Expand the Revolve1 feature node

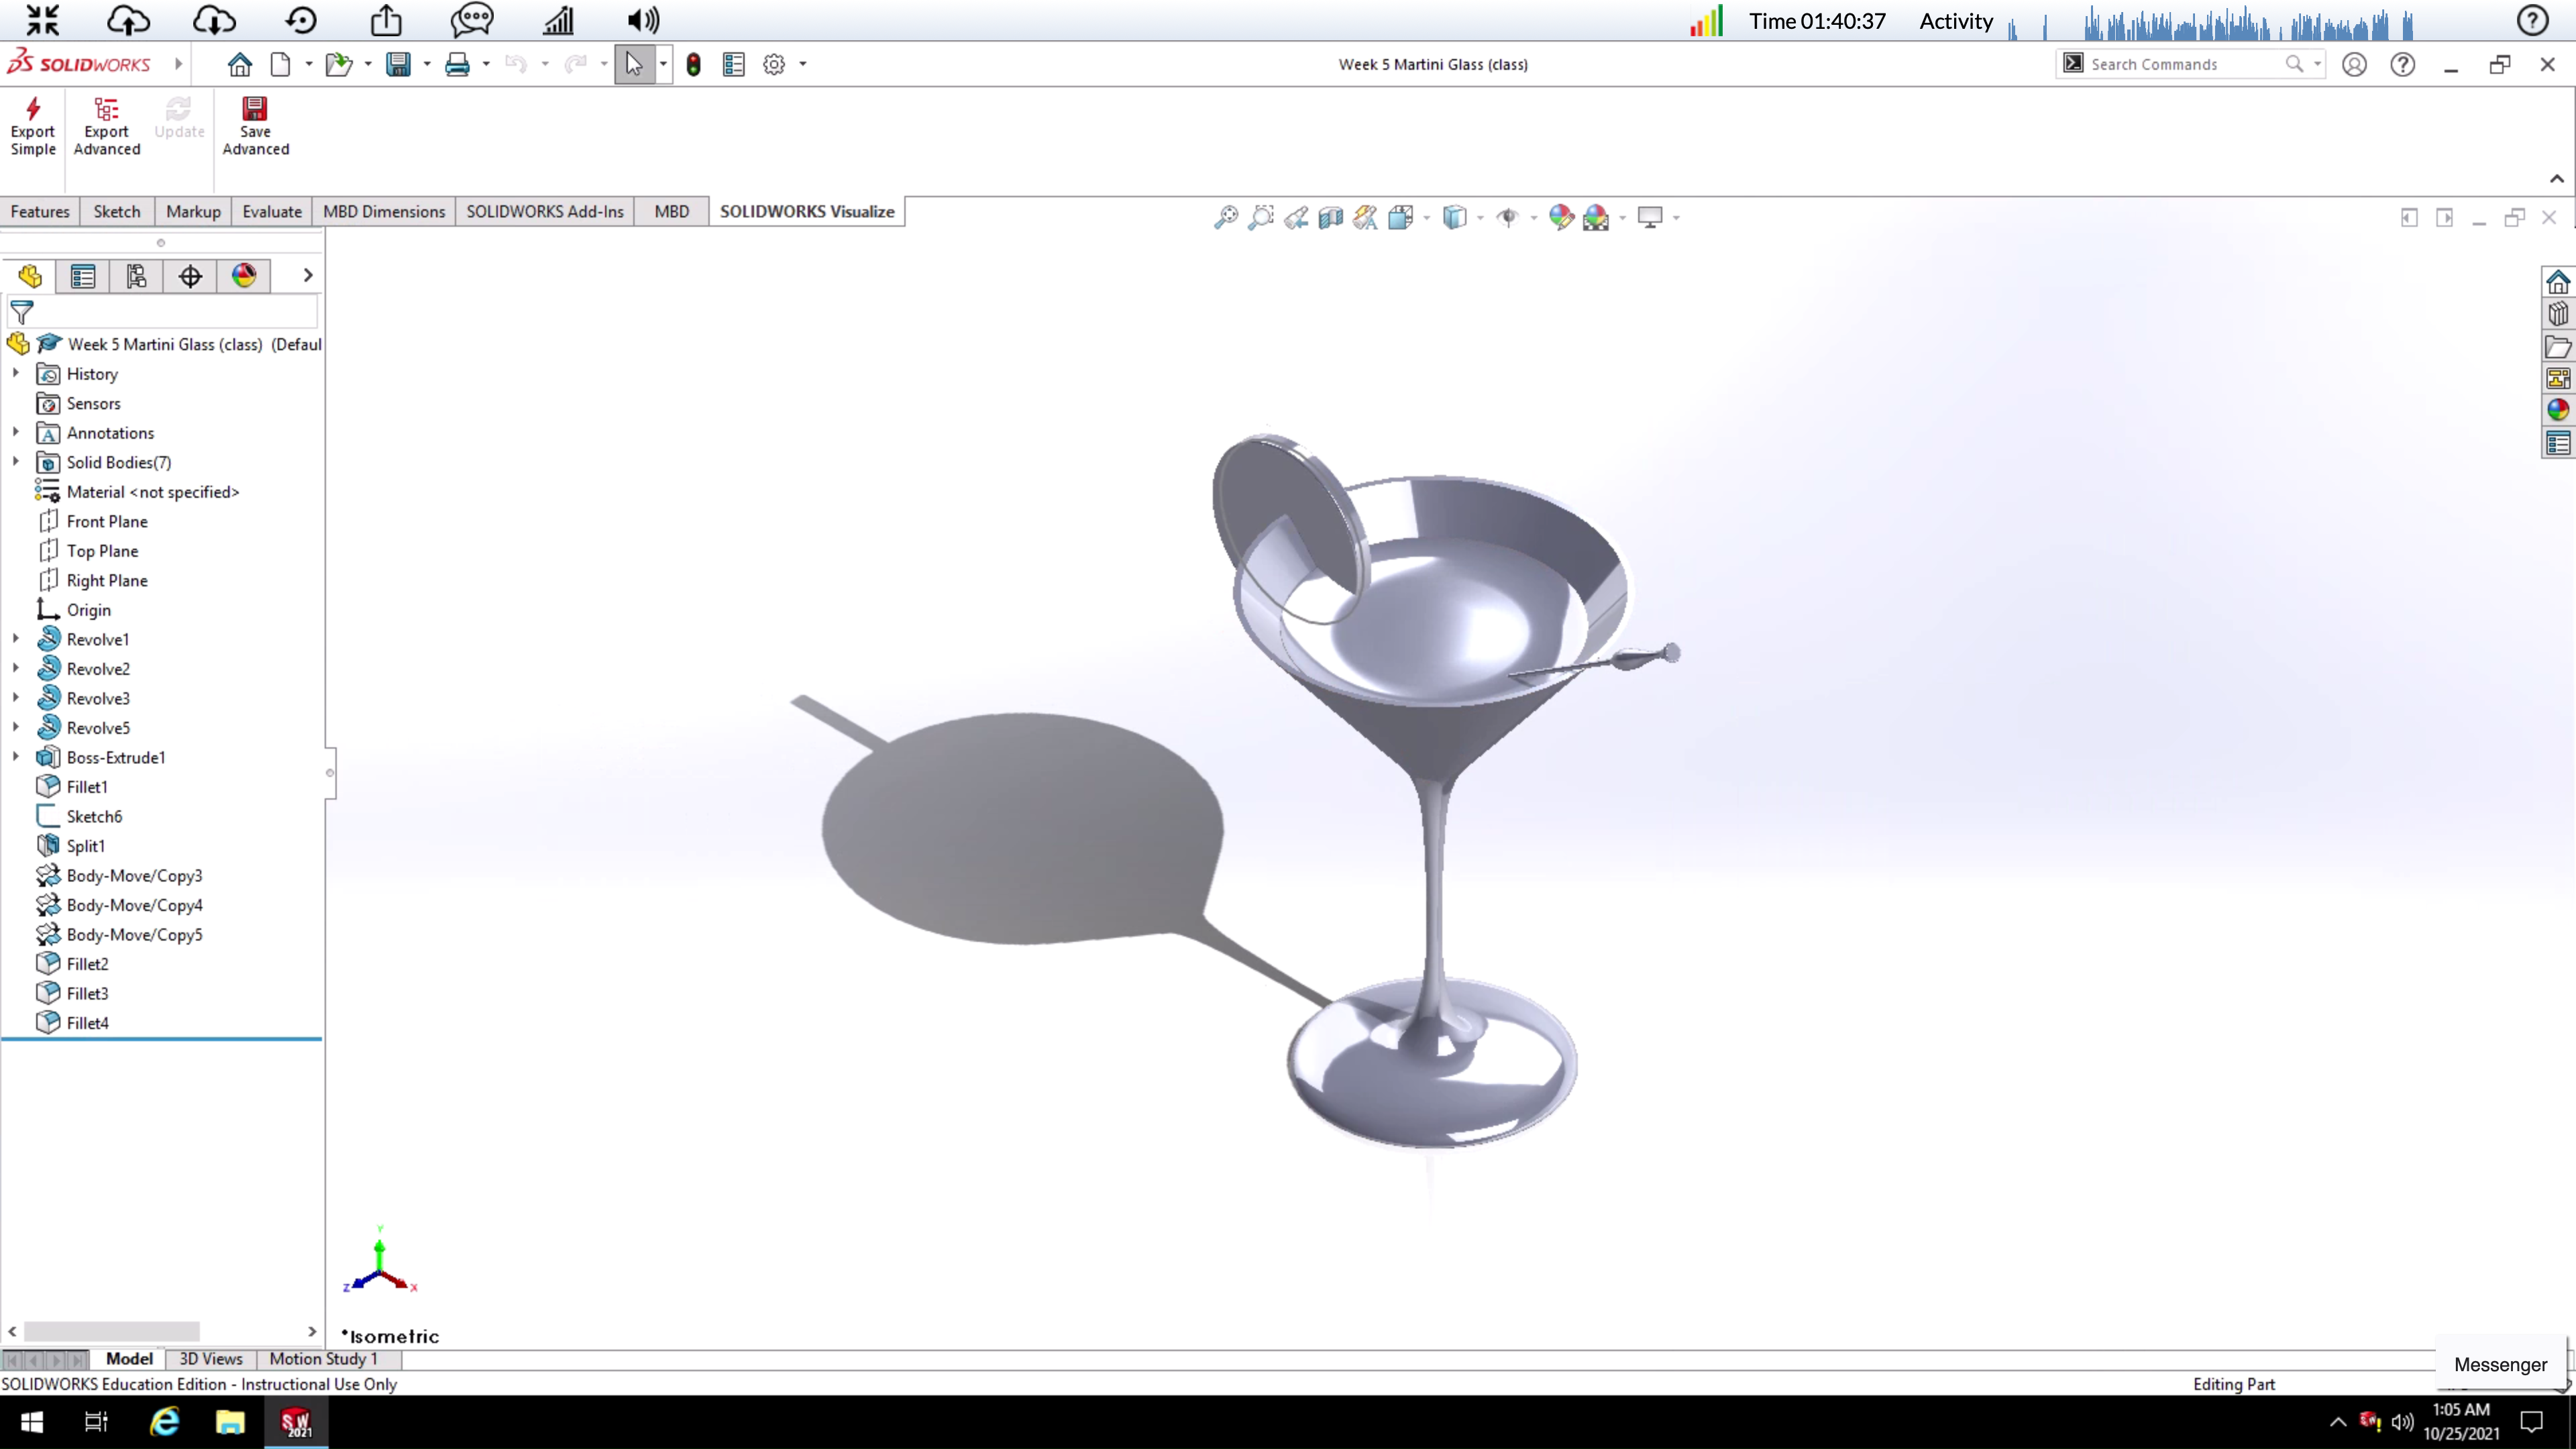point(16,639)
